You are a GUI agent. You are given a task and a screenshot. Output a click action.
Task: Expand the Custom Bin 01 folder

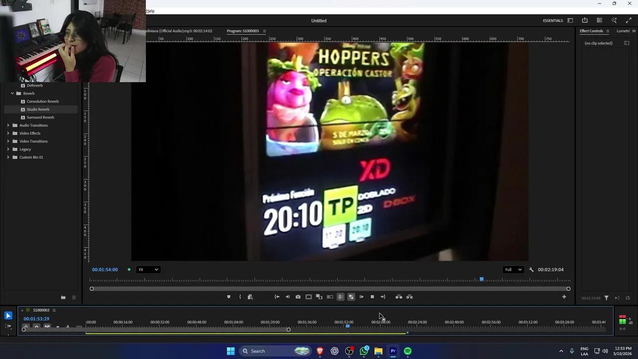(x=8, y=157)
